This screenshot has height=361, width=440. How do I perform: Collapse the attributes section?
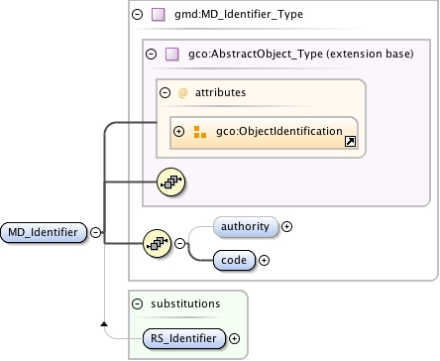point(165,92)
